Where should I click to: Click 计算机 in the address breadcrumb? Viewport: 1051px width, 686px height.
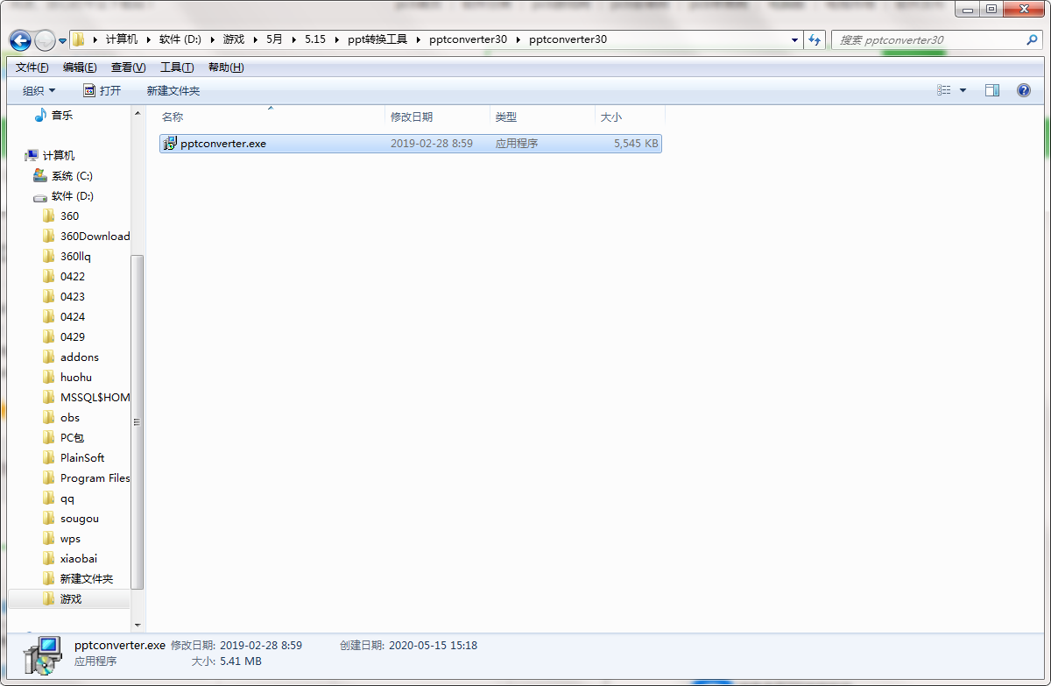(x=122, y=39)
